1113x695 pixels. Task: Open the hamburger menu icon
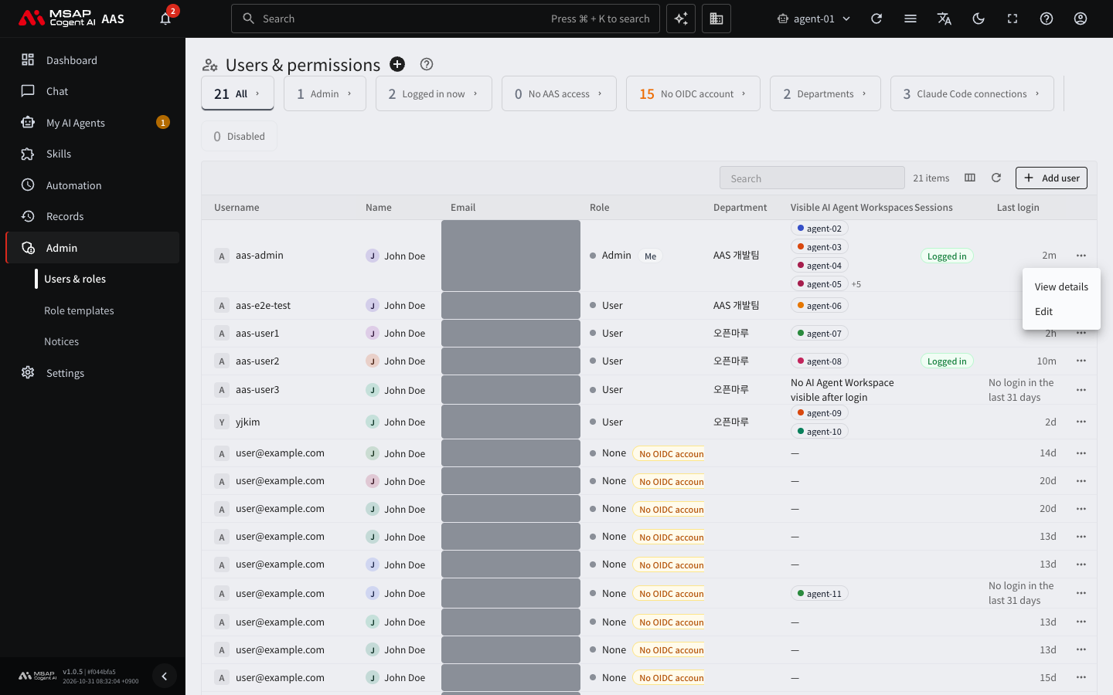(x=910, y=19)
